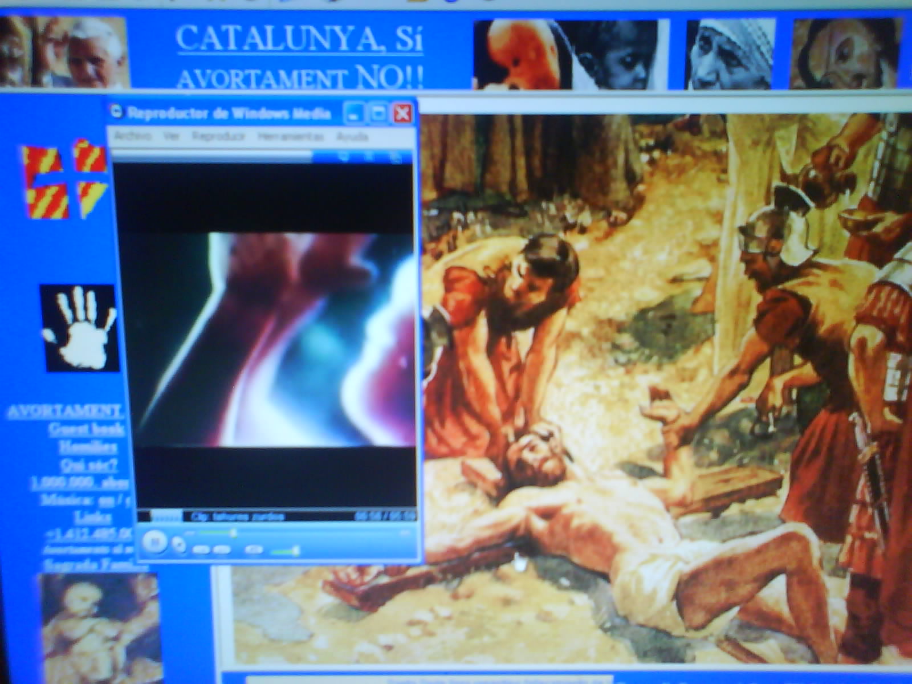Viewport: 912px width, 684px height.
Task: Open the Reproducir menu
Action: [218, 137]
